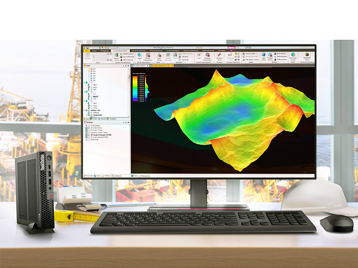Viewport: 358px width, 268px height.
Task: Click the Structural faults ribbon icon
Action: 219,56
